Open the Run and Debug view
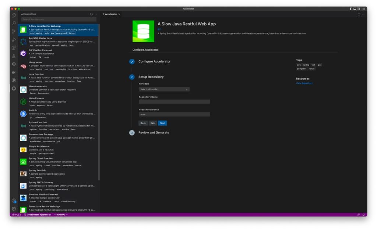This screenshot has width=377, height=229. pos(14,40)
